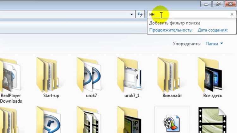Open the Все здесь folder icon
Screen dimensions: 237x133
pos(210,75)
